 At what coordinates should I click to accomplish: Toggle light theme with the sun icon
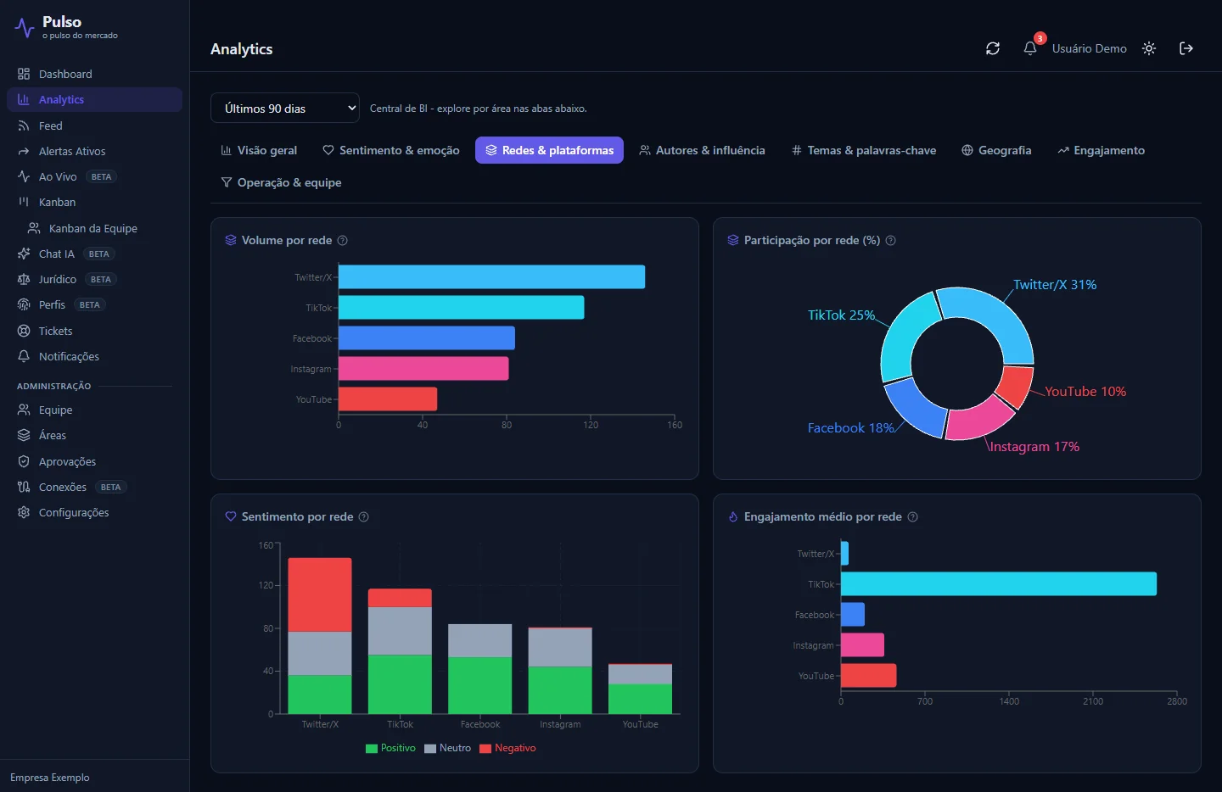(x=1149, y=48)
